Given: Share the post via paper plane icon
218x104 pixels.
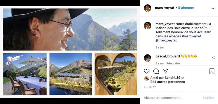Looking at the screenshot, I should point(165,71).
